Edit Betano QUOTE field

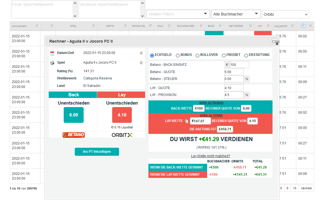click(234, 72)
